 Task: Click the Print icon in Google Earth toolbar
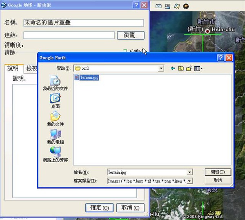pos(167,6)
